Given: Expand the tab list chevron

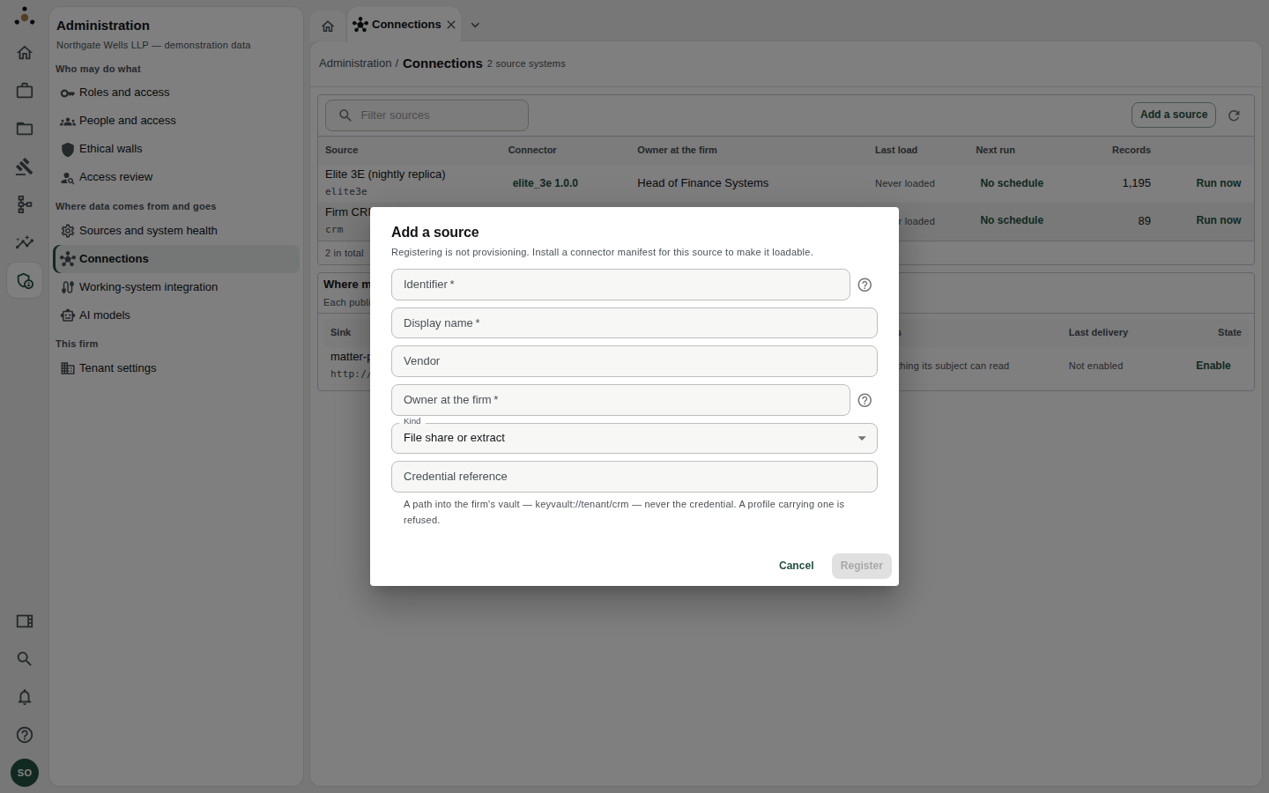Looking at the screenshot, I should [475, 25].
